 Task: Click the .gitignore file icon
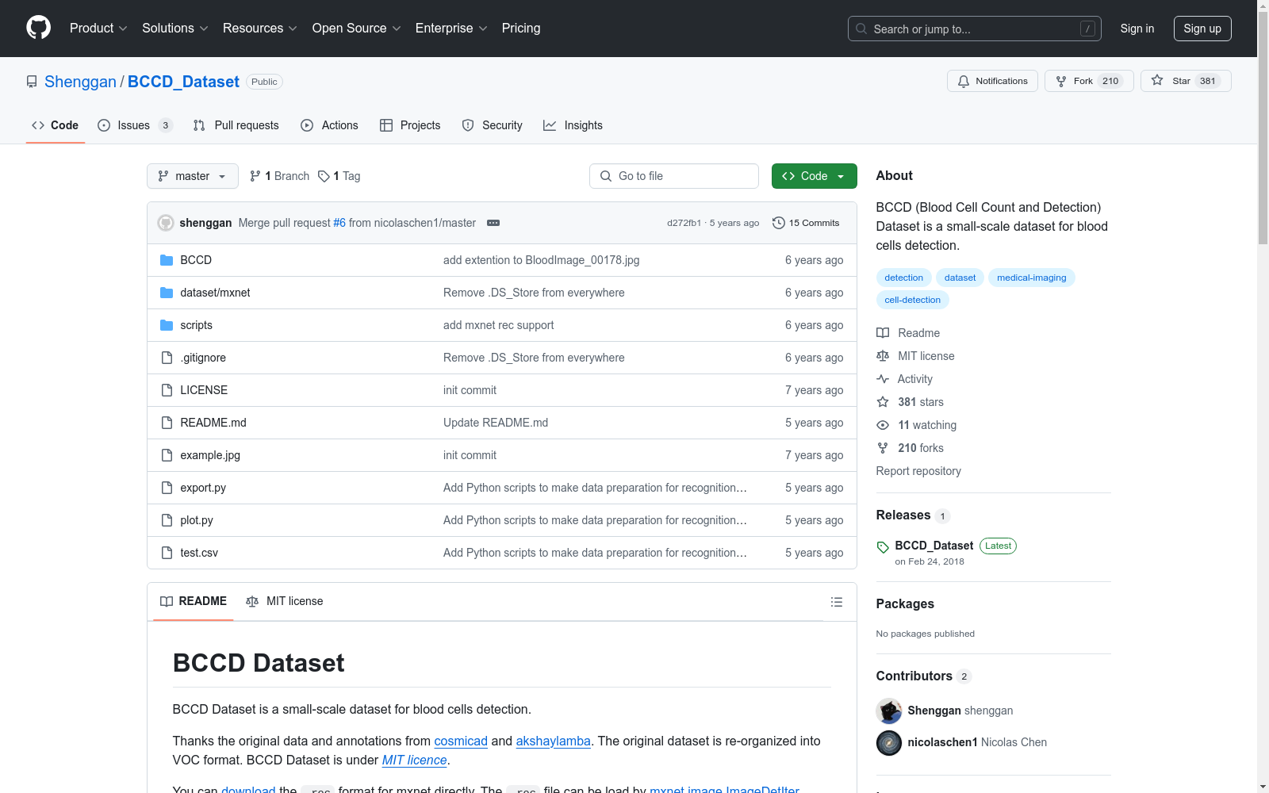167,358
